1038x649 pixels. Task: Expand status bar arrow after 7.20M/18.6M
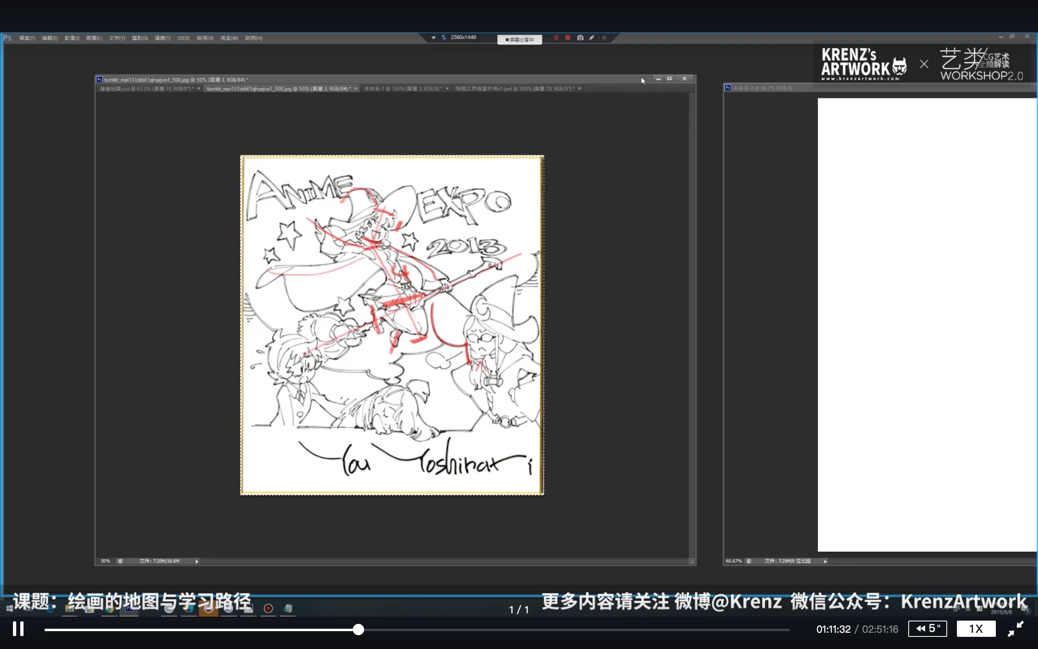pyautogui.click(x=197, y=561)
